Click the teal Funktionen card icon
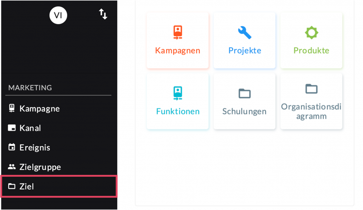Viewport: 363px width, 210px height. (x=178, y=93)
